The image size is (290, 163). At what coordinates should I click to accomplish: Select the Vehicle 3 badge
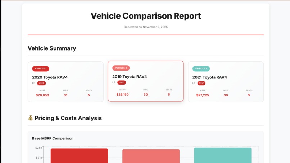[201, 68]
